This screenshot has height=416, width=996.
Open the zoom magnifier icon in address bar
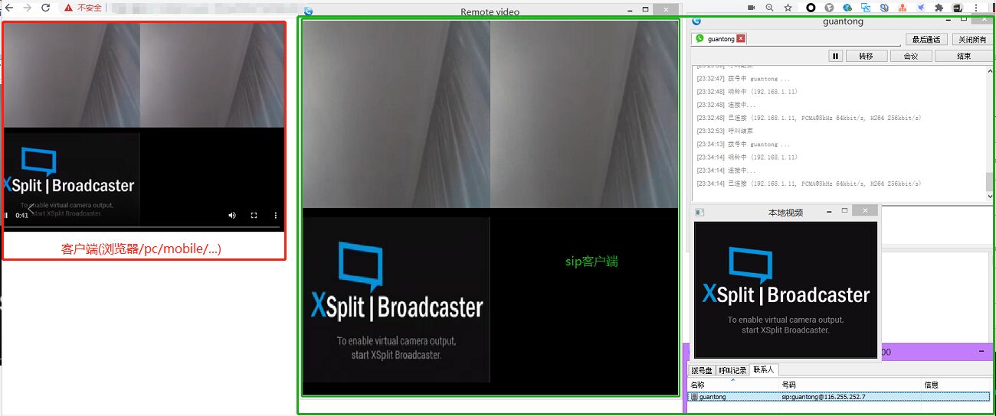pyautogui.click(x=769, y=8)
